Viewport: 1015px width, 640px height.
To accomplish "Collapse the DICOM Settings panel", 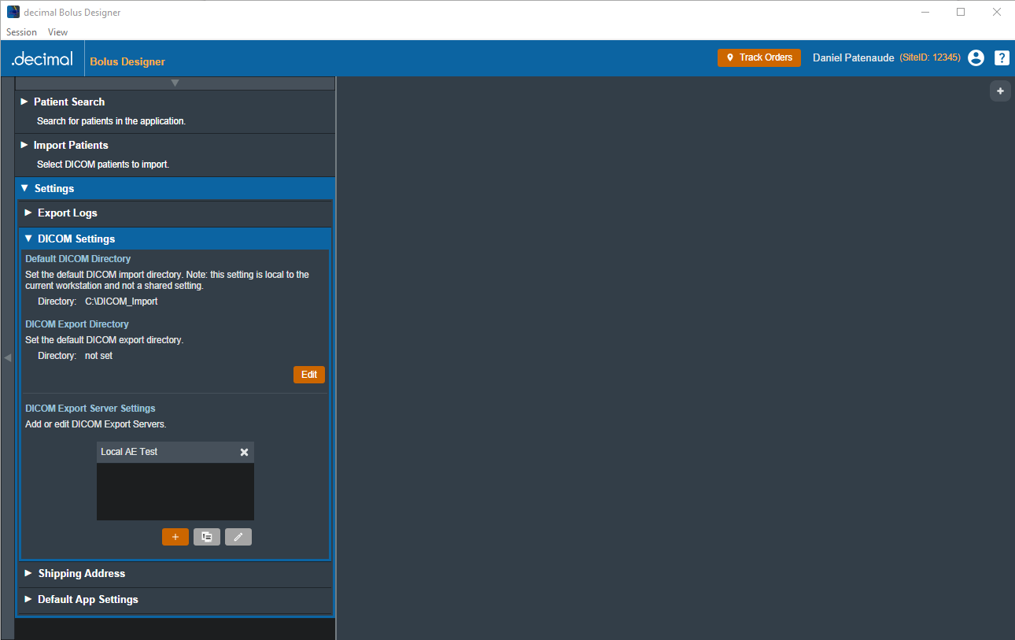I will coord(76,239).
